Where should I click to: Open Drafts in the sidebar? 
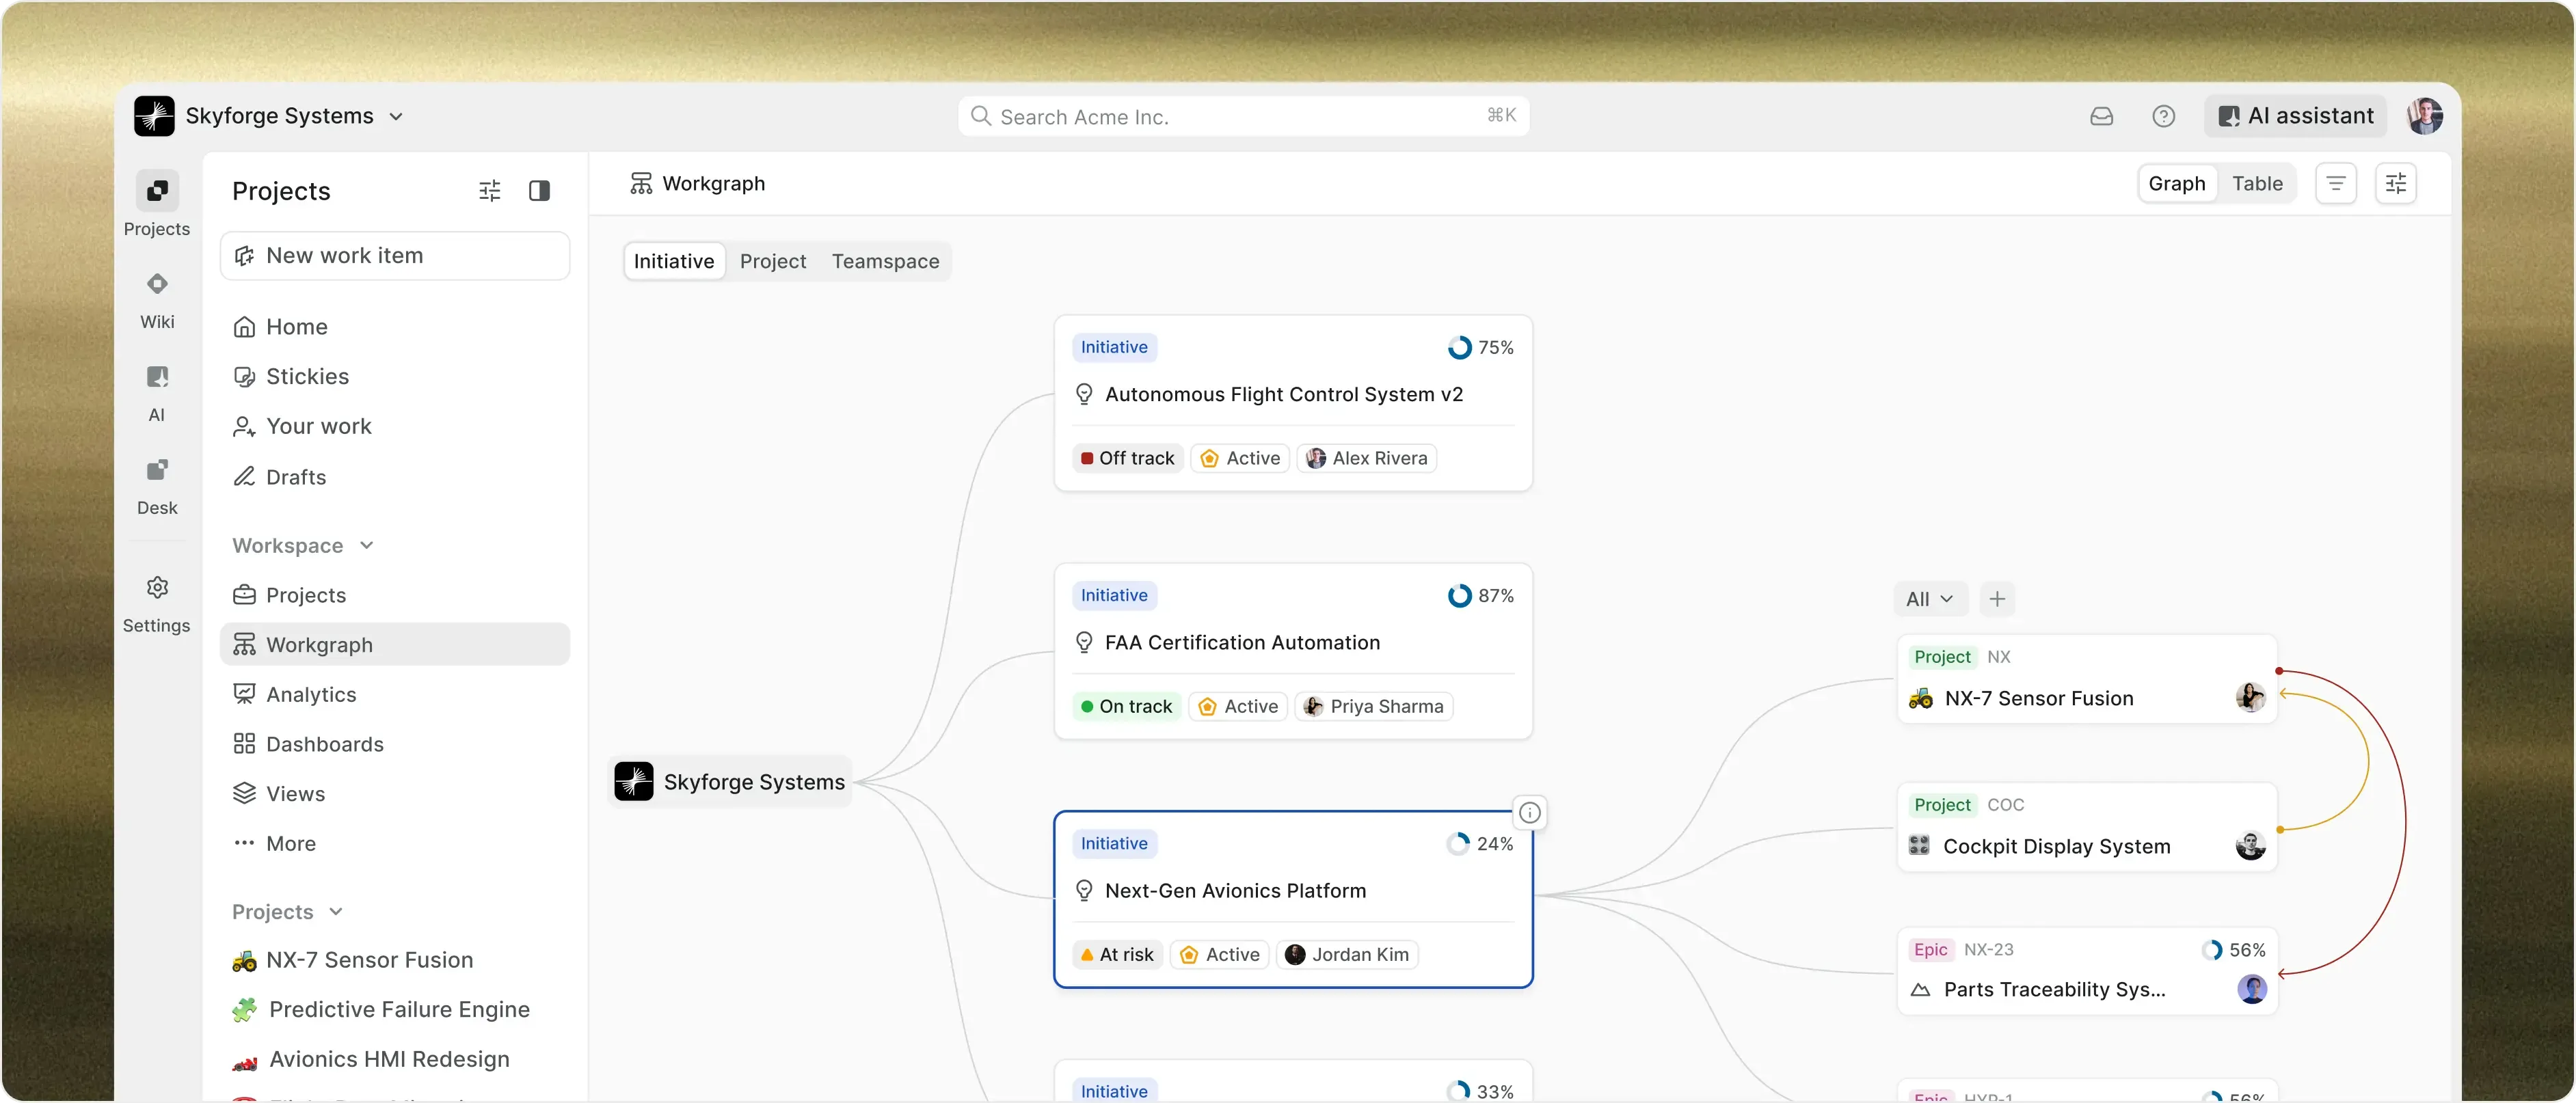(395, 477)
